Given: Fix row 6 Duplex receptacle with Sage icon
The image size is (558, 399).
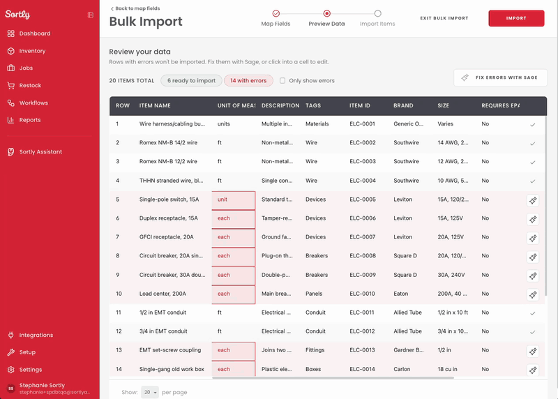Looking at the screenshot, I should point(533,219).
